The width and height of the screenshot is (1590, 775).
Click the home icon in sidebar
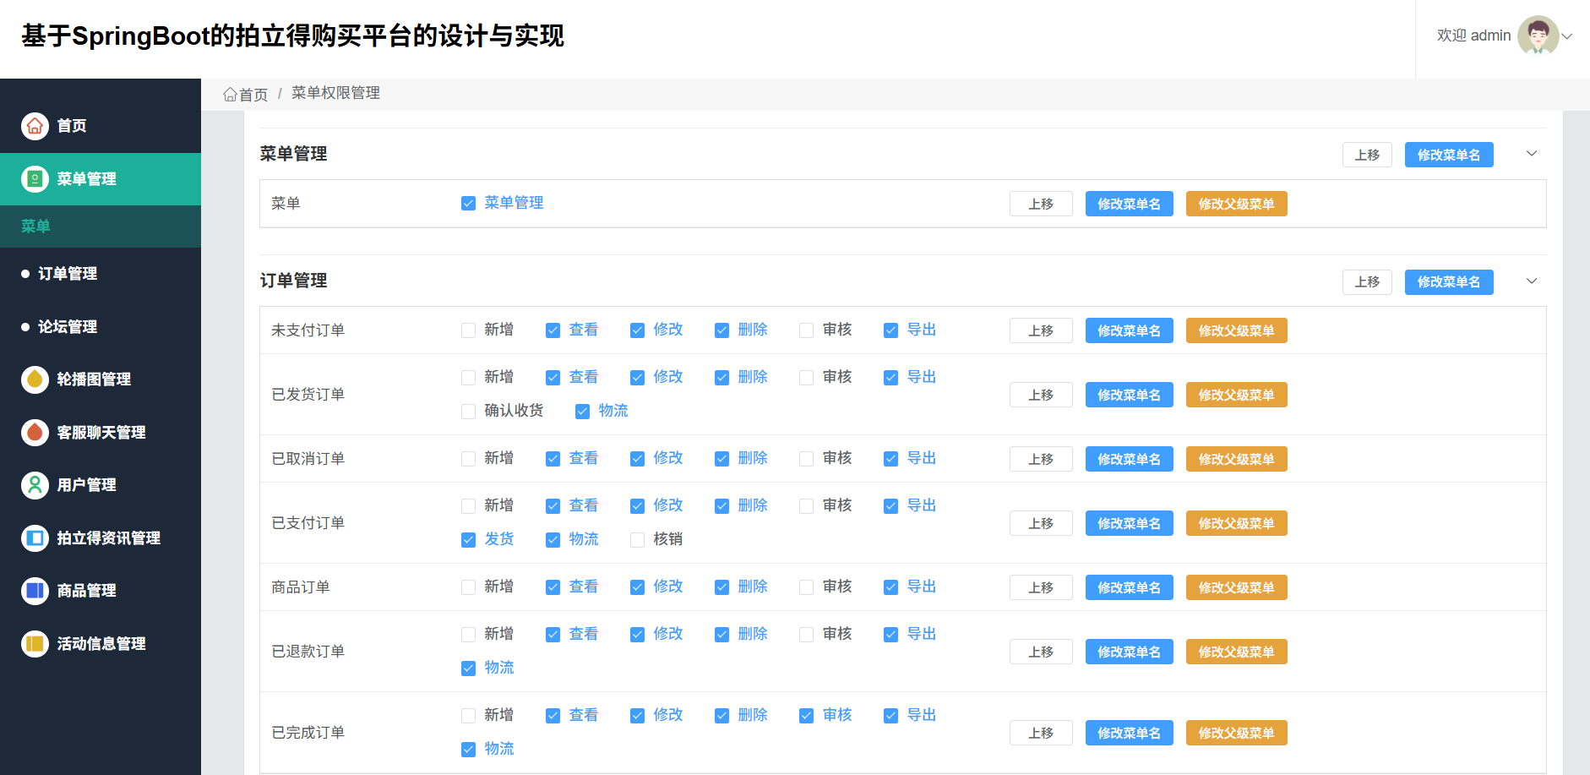point(35,126)
